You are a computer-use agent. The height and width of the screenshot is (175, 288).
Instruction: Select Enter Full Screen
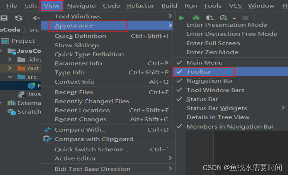pos(231,43)
